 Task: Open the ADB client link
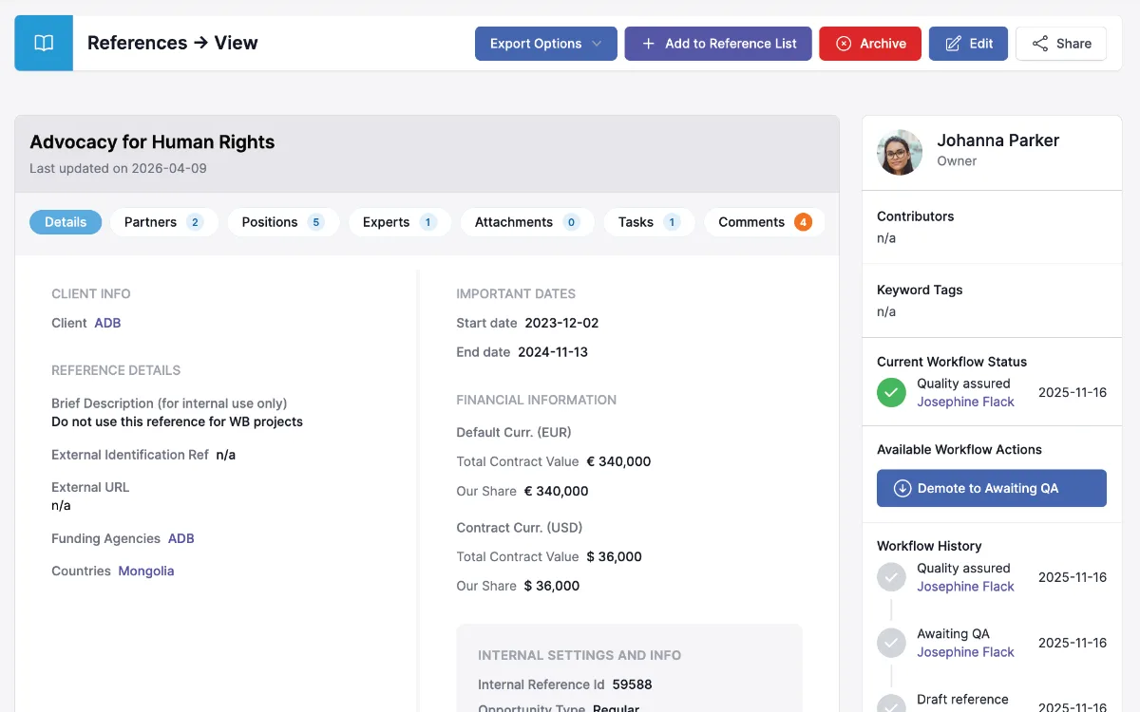click(107, 323)
